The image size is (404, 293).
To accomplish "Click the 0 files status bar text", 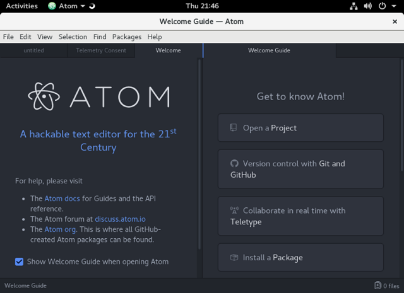I will click(x=391, y=286).
